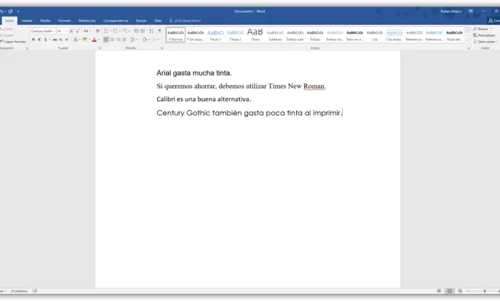The height and width of the screenshot is (301, 500).
Task: Apply a multilevel list
Action: click(x=125, y=31)
